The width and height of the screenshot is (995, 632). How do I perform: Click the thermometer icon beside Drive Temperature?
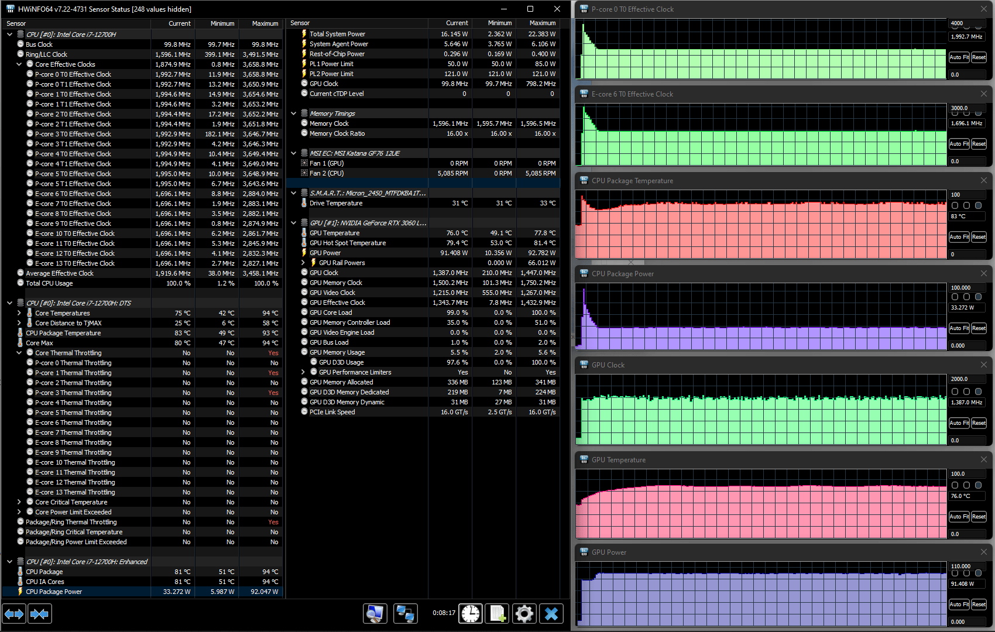[304, 203]
